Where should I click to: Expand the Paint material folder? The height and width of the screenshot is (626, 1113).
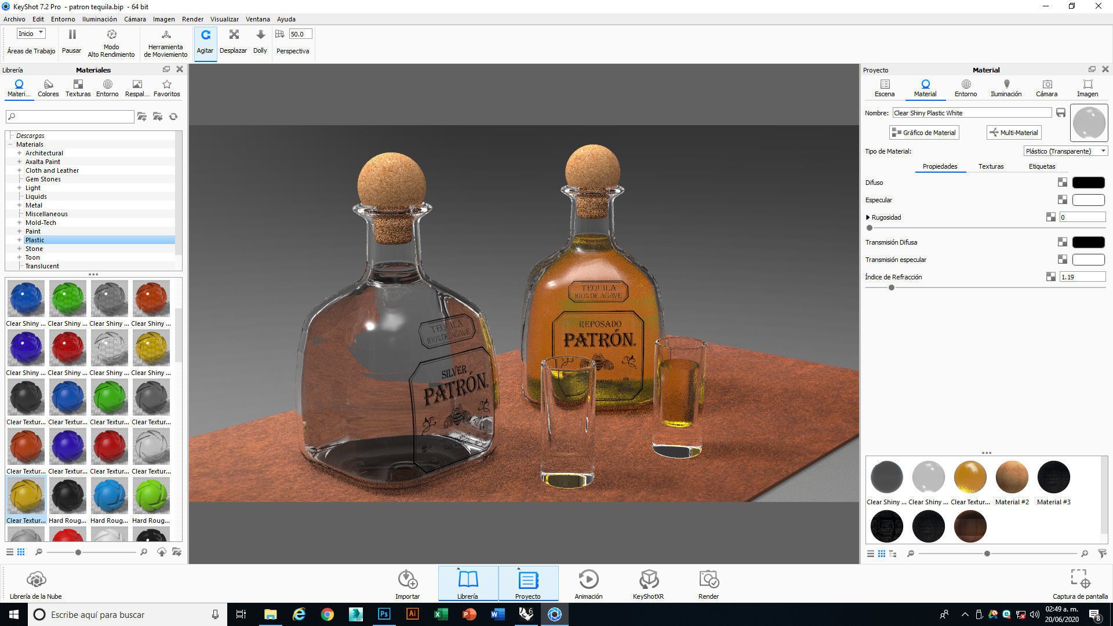pyautogui.click(x=19, y=231)
